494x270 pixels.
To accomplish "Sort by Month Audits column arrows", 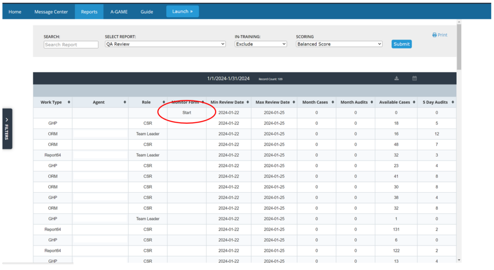I will (x=371, y=102).
